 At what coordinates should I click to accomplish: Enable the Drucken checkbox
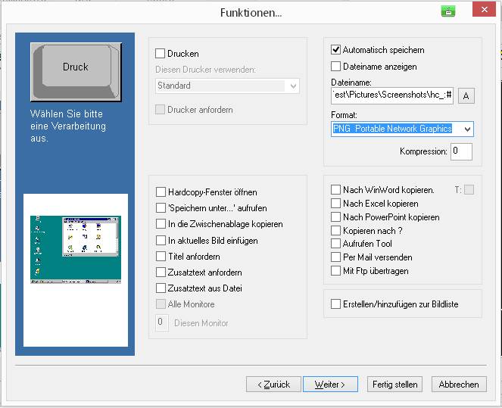160,54
